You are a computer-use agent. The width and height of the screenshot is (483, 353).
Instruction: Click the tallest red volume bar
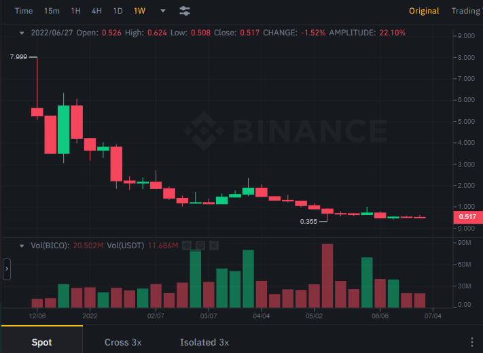coord(327,276)
